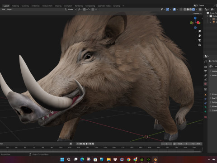This screenshot has height=163, width=217.
Task: Open the proportional falloff curve dropdown
Action: tap(96, 10)
